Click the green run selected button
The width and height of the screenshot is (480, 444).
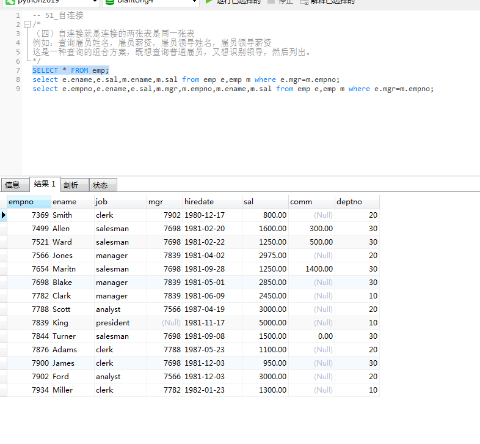point(233,2)
